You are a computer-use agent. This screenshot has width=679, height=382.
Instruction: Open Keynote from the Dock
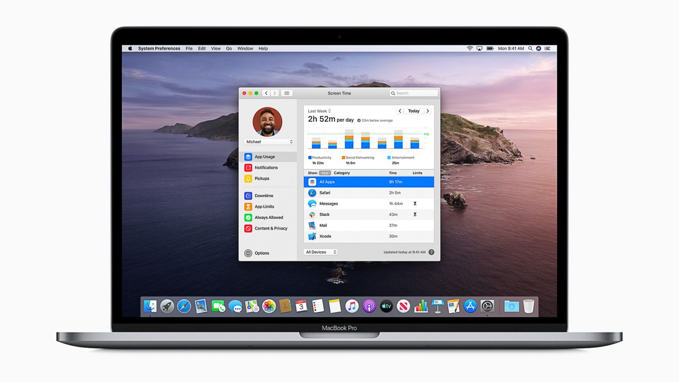pyautogui.click(x=437, y=306)
